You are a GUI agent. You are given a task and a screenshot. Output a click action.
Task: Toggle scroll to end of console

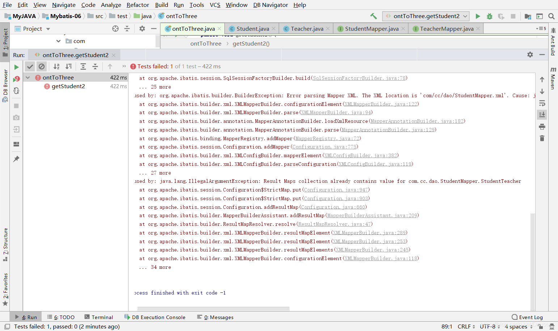542,115
